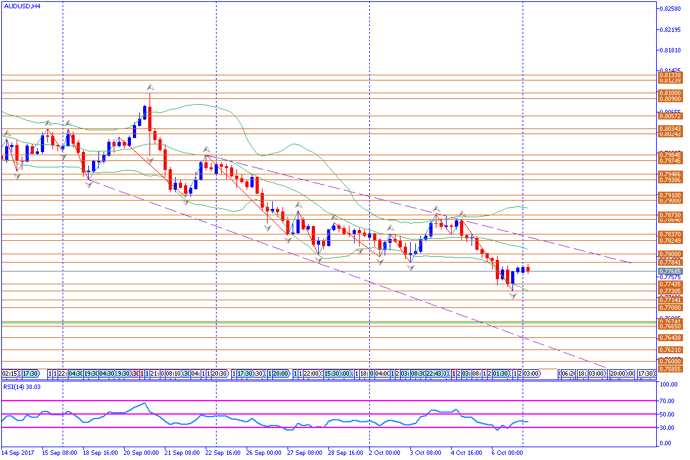Click the 22:00 news event marker

click(311, 374)
